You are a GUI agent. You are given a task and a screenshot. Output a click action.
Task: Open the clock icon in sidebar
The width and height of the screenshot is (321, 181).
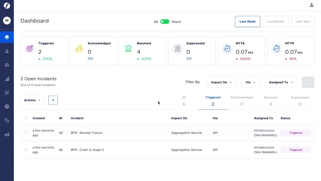(x=7, y=107)
